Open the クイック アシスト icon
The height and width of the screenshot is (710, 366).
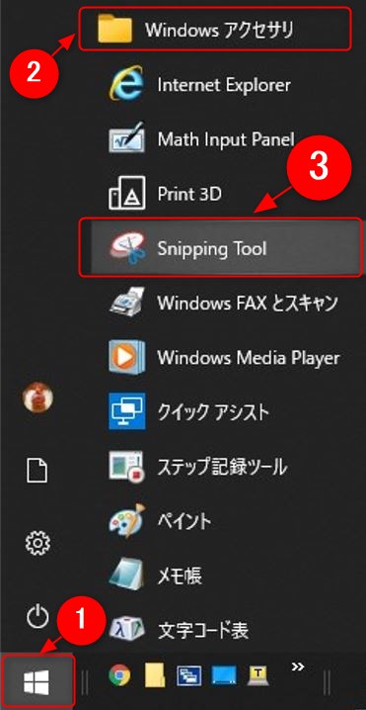tap(127, 411)
